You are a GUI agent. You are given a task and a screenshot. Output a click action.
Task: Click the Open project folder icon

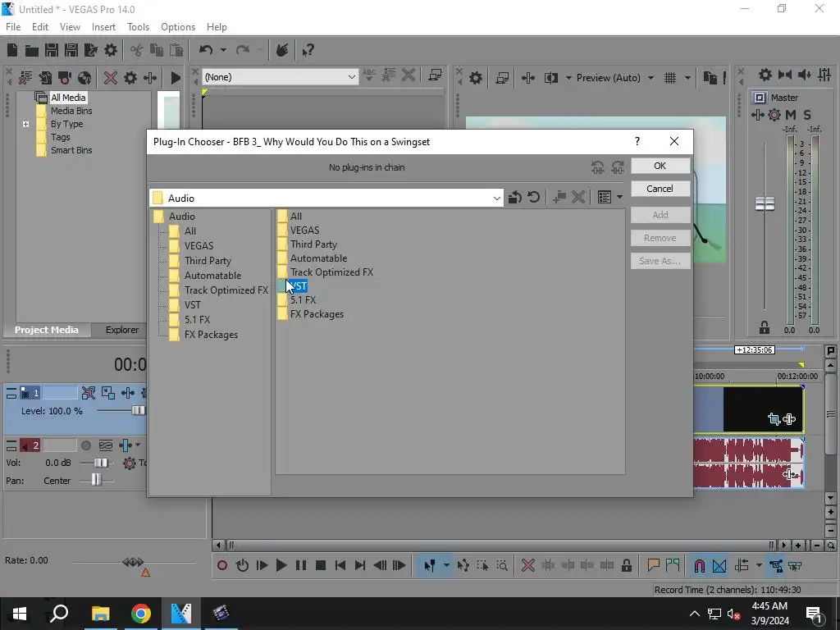point(32,50)
